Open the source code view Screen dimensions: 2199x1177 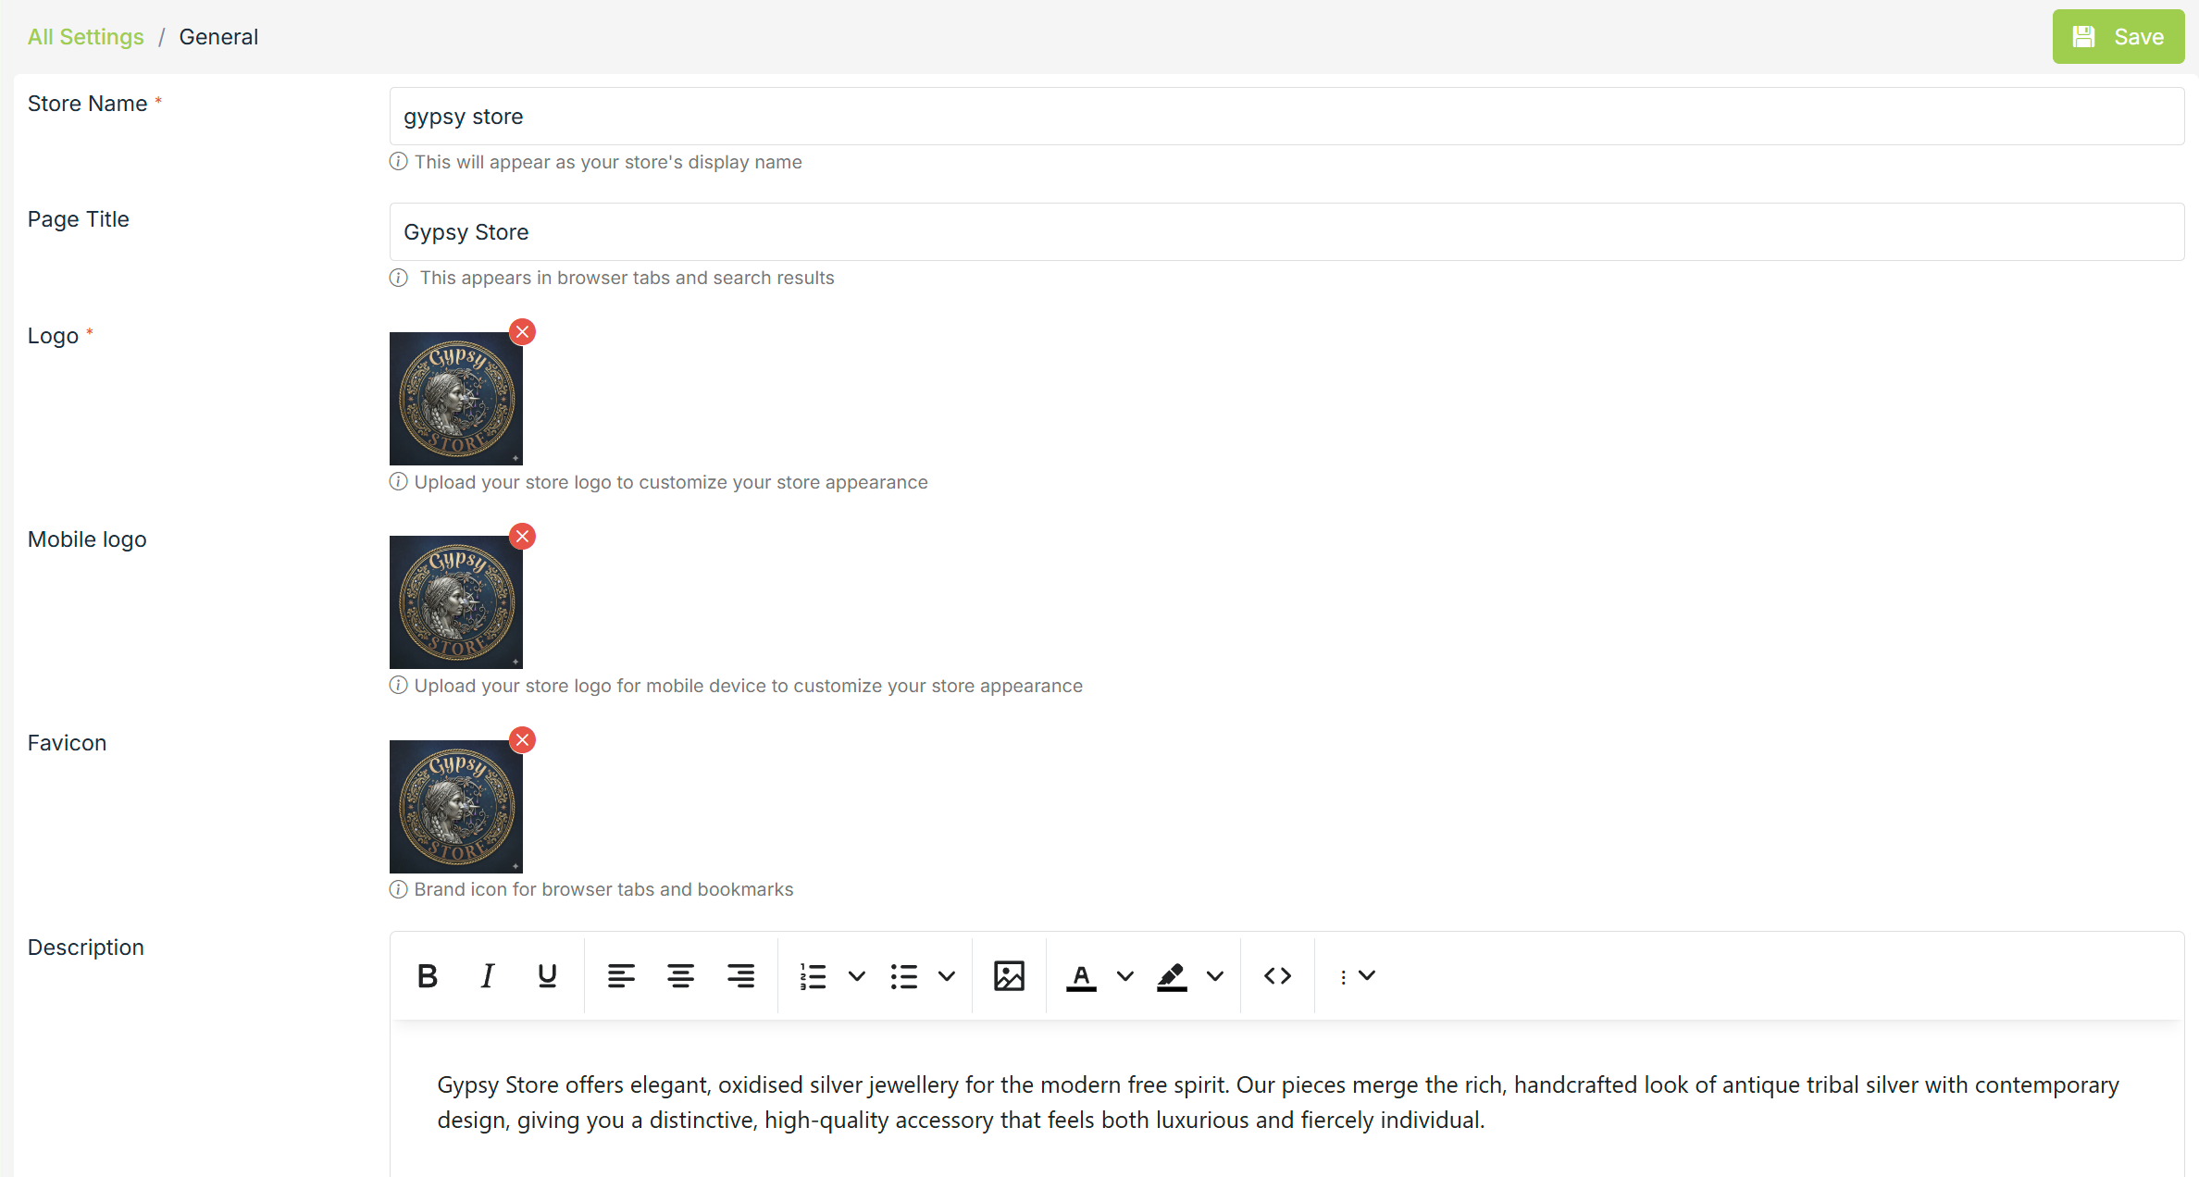coord(1277,975)
